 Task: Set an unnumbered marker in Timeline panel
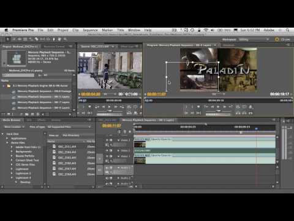pyautogui.click(x=130, y=131)
